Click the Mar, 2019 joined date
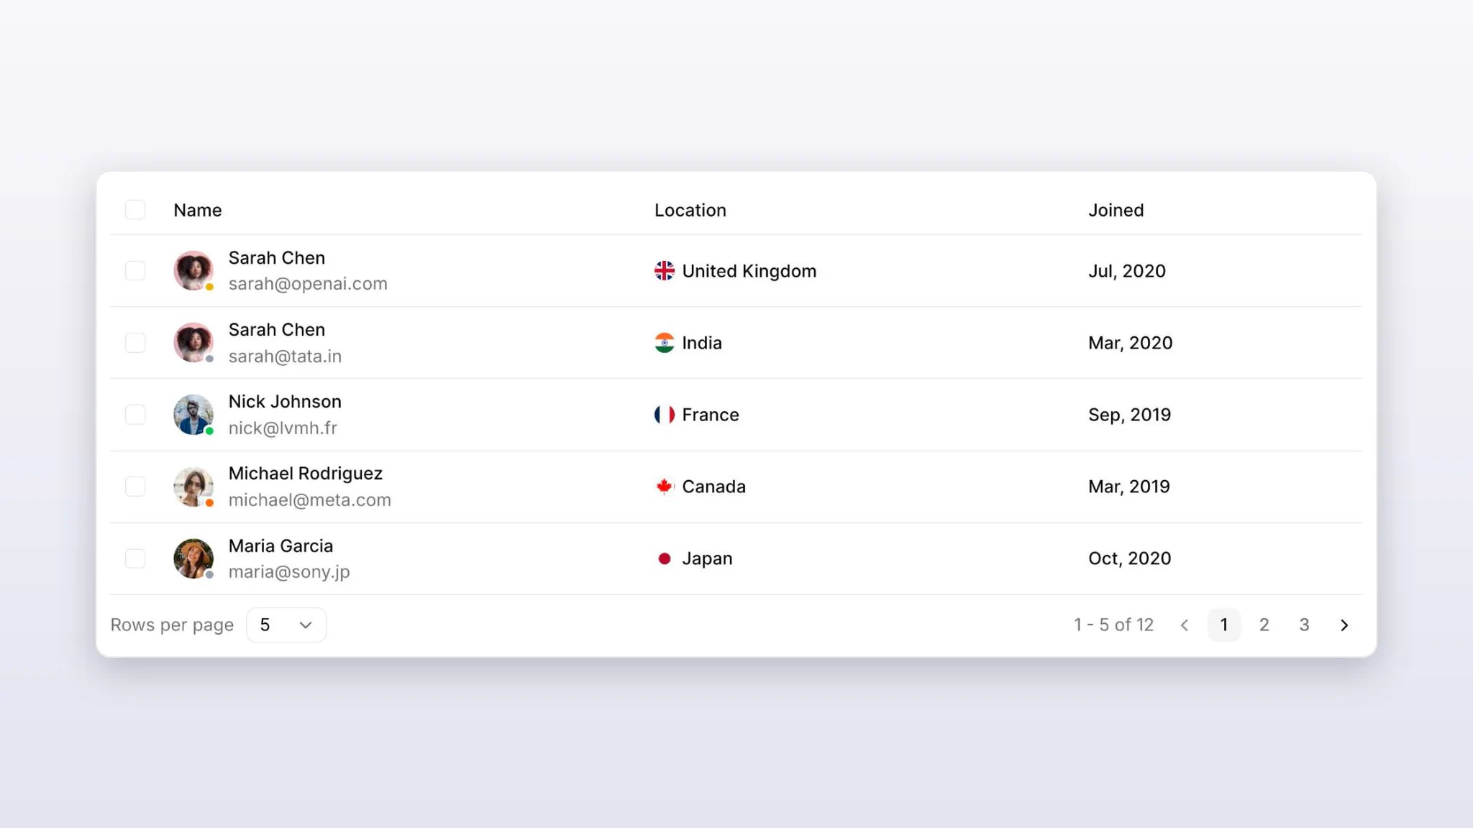 [x=1129, y=487]
